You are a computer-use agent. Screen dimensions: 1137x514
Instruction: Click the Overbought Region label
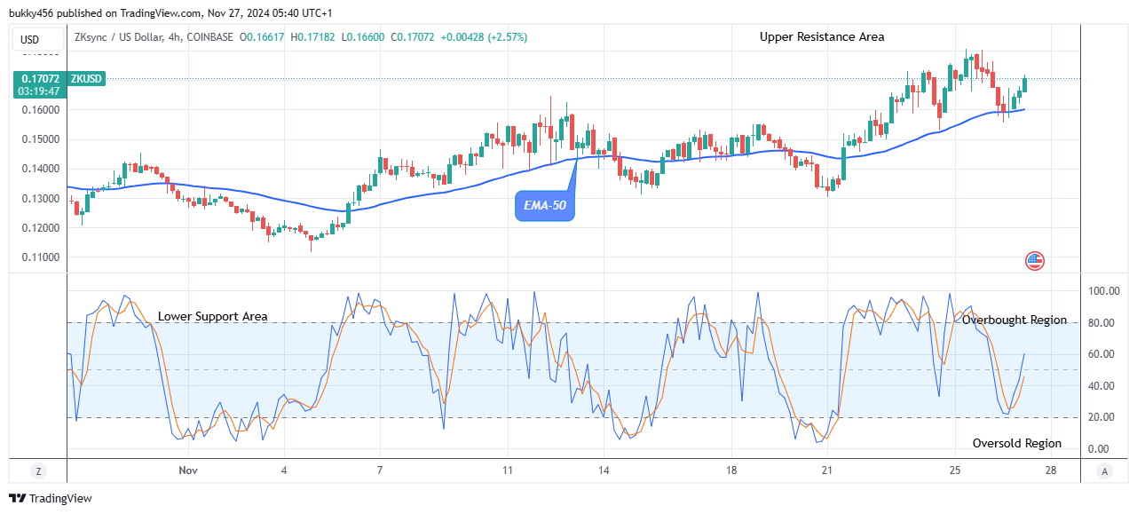tap(1015, 320)
